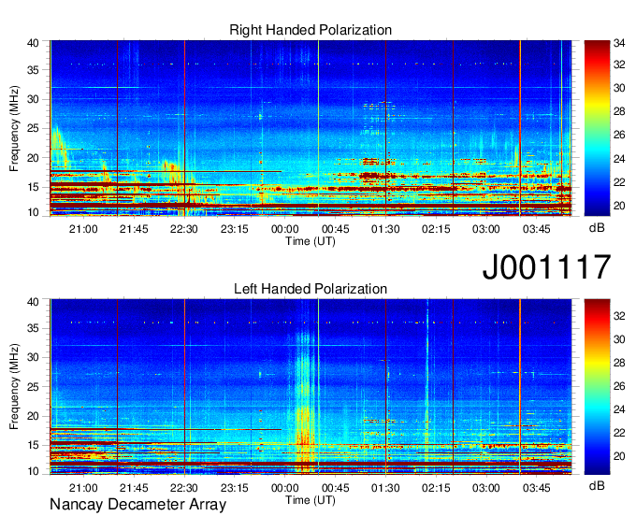636x516 pixels.
Task: Click the 22:30 time tick of Left Handed plot
Action: coord(183,488)
